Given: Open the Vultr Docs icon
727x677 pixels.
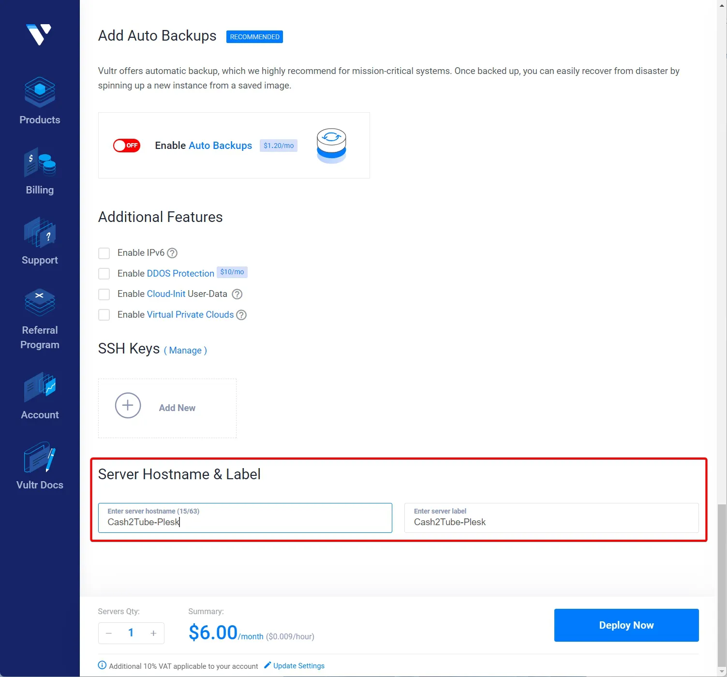Looking at the screenshot, I should point(40,457).
